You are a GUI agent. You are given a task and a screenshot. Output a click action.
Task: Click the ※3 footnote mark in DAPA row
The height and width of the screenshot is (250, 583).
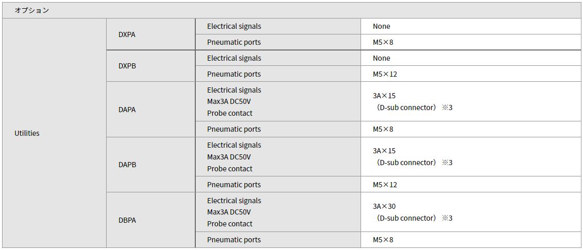pos(447,108)
